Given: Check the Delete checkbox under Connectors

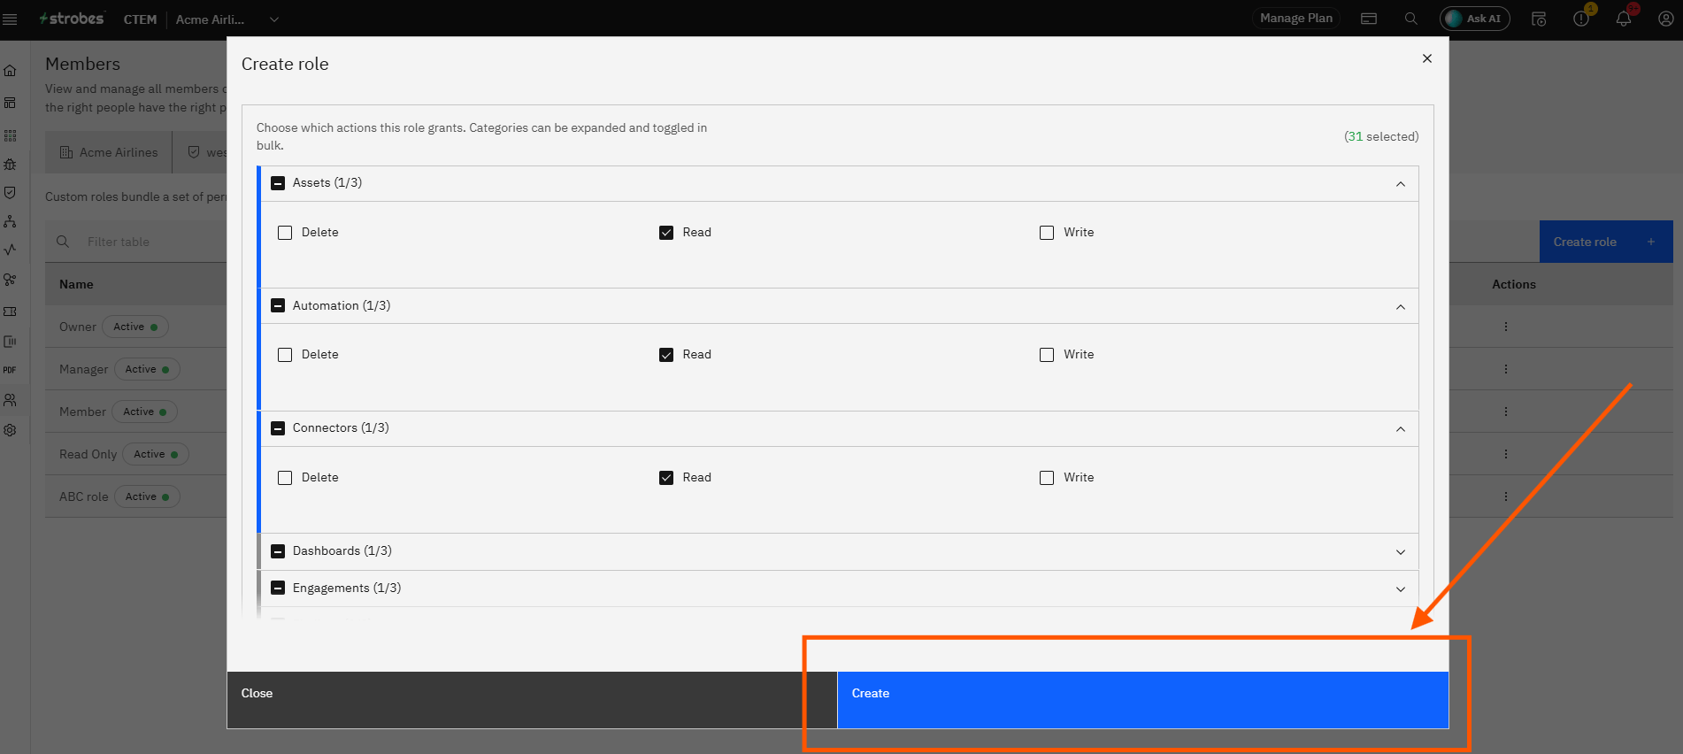Looking at the screenshot, I should click(285, 478).
